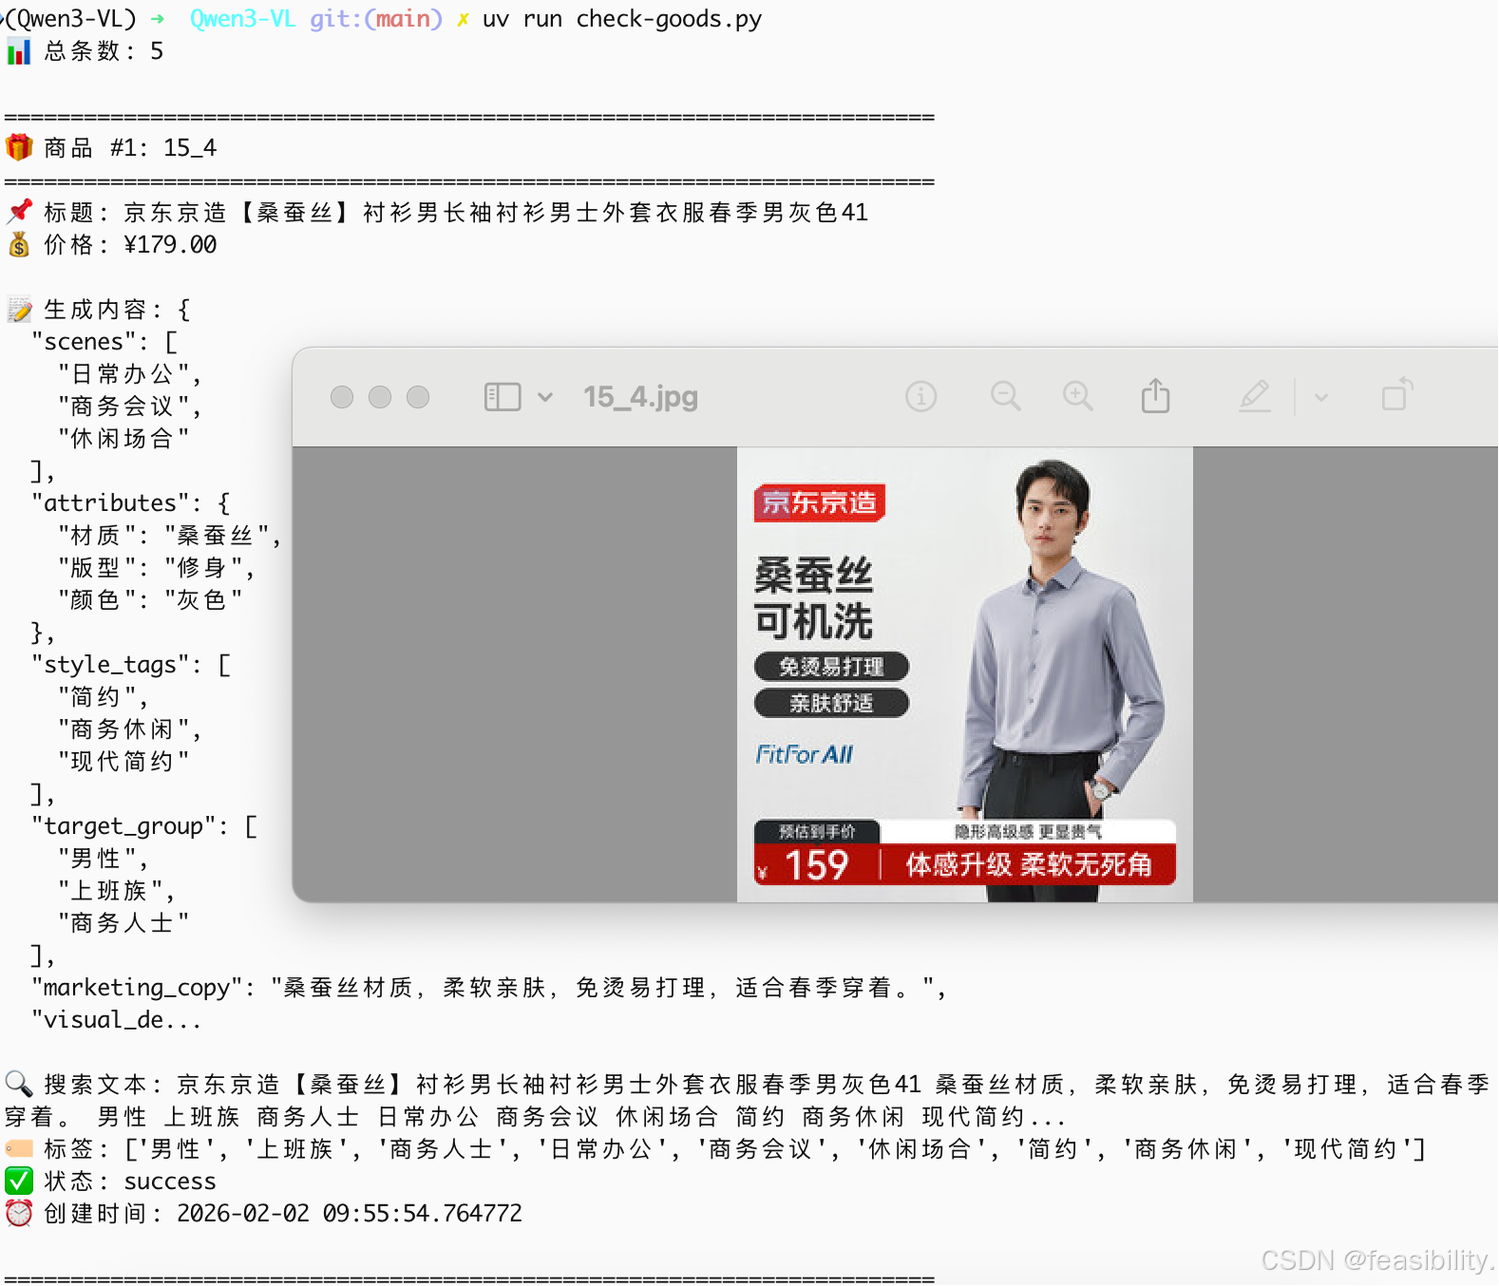Click the "visual_de..." truncated line
1499x1286 pixels.
117,1020
